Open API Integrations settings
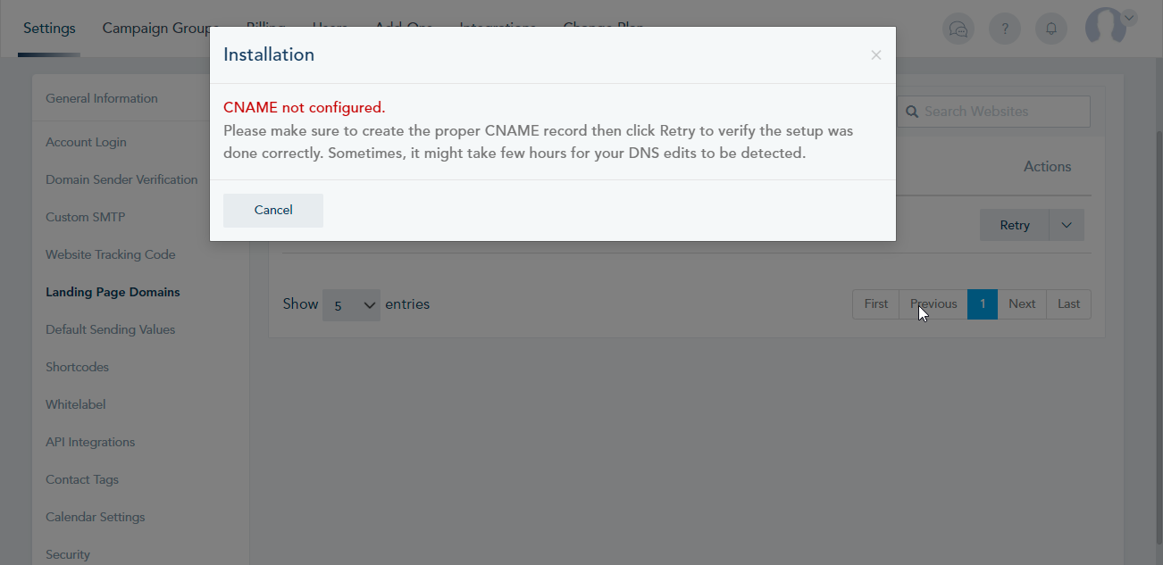This screenshot has height=565, width=1163. (x=90, y=442)
